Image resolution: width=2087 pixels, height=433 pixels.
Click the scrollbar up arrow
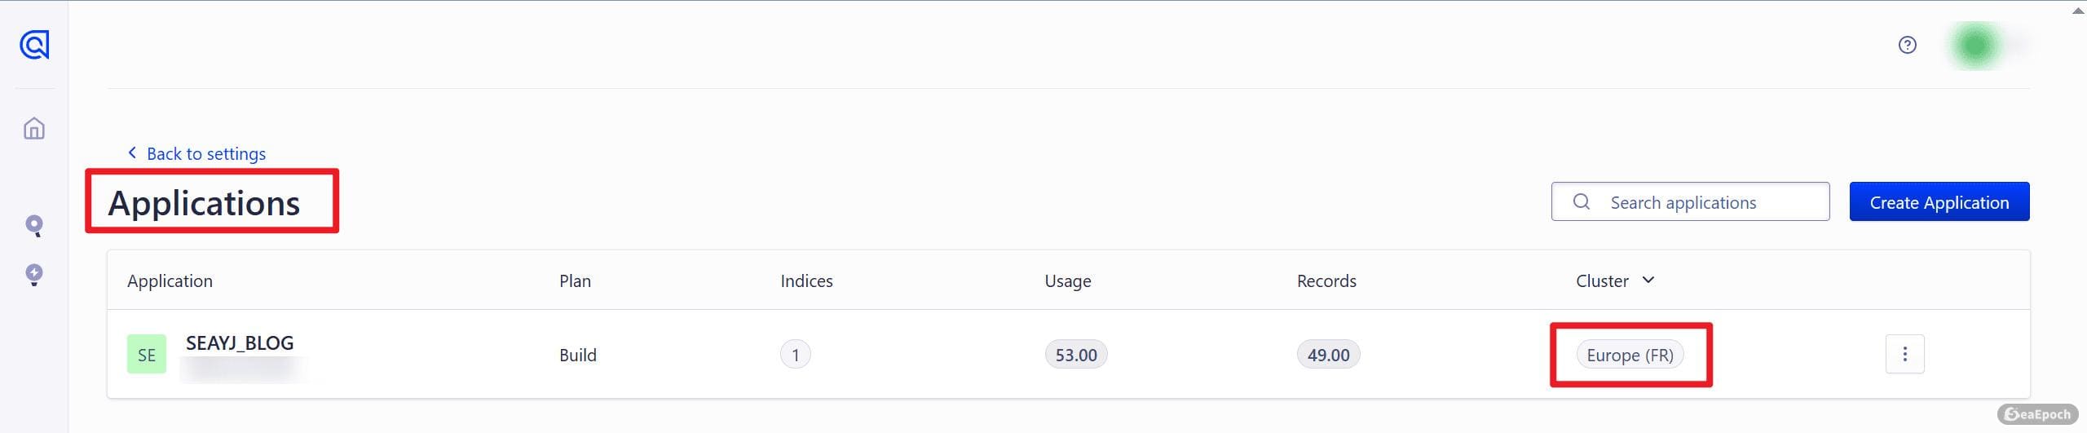click(x=2078, y=11)
